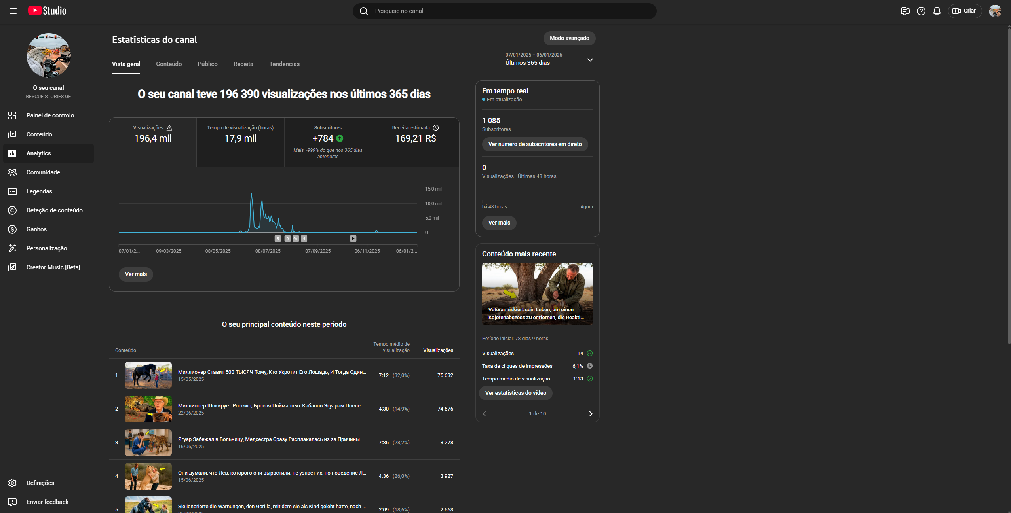The image size is (1011, 513).
Task: Click Ver estatísticas do vídeo button
Action: [x=515, y=393]
